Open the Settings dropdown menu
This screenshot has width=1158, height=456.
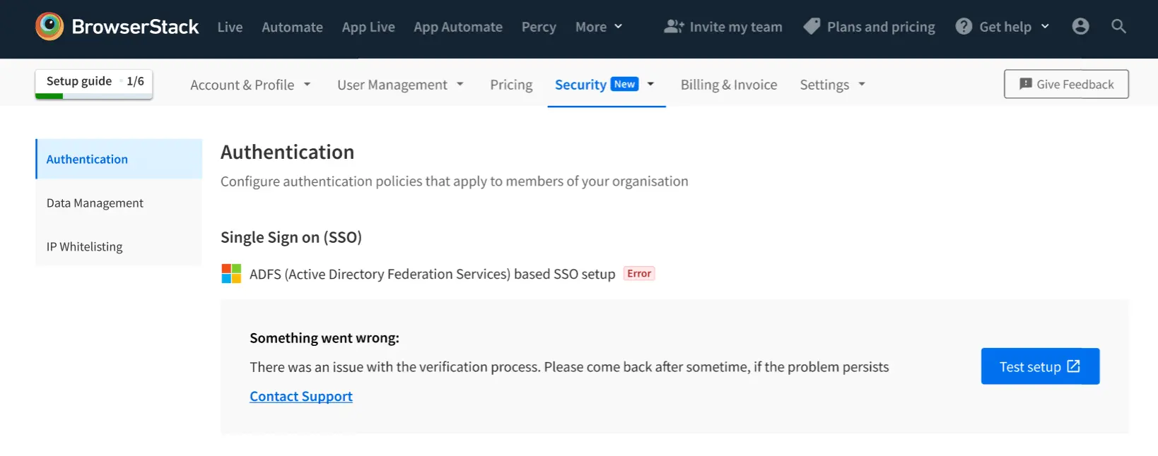[832, 85]
